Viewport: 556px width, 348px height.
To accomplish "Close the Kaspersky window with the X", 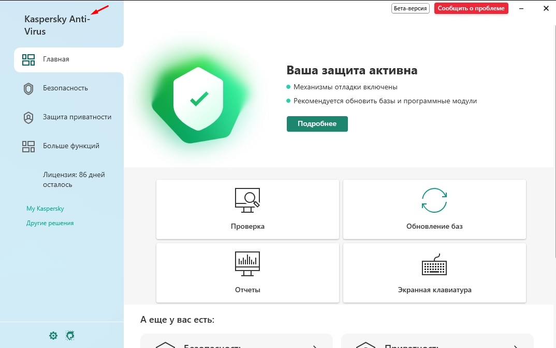I will point(546,8).
